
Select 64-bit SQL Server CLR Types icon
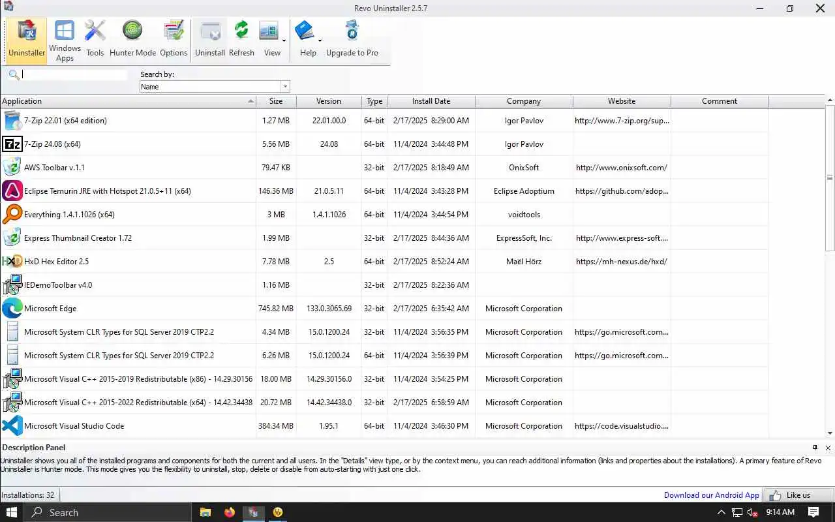click(12, 356)
